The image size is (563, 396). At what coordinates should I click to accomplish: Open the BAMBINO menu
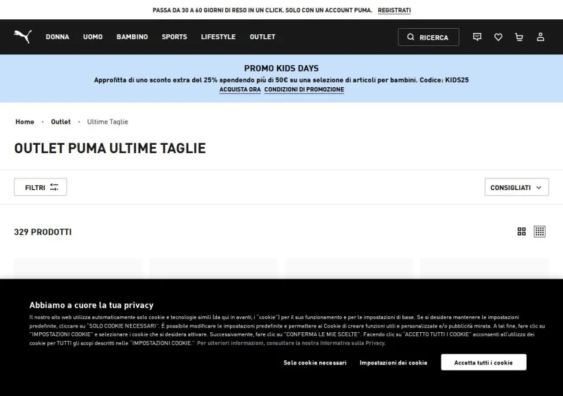tap(132, 36)
